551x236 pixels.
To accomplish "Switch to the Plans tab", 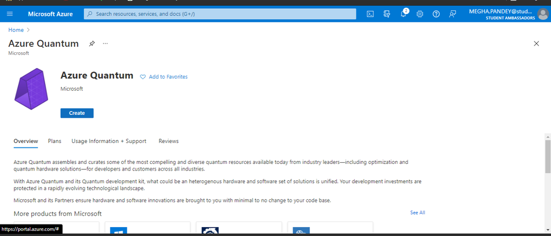I will tap(55, 141).
